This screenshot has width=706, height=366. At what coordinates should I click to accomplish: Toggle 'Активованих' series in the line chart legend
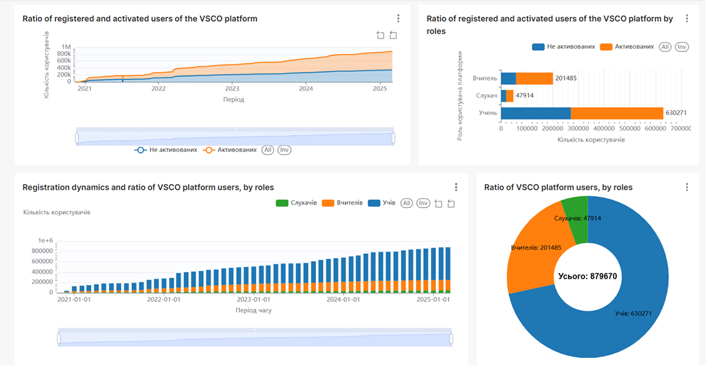(x=230, y=150)
